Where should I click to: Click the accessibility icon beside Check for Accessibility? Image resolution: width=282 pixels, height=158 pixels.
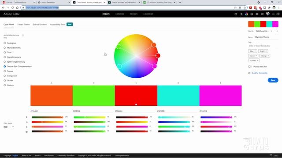pos(249,73)
